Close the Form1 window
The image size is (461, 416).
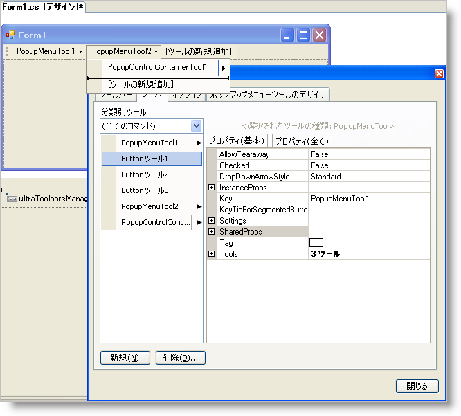coord(319,35)
